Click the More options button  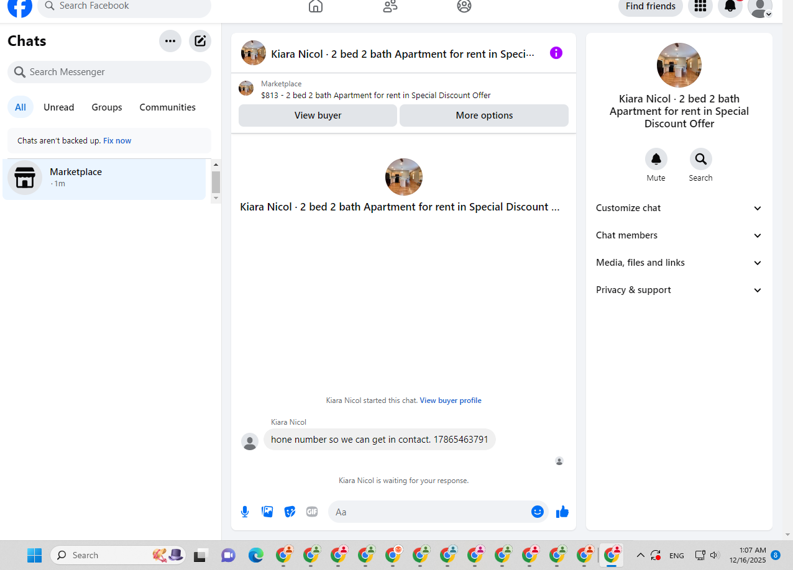(484, 115)
